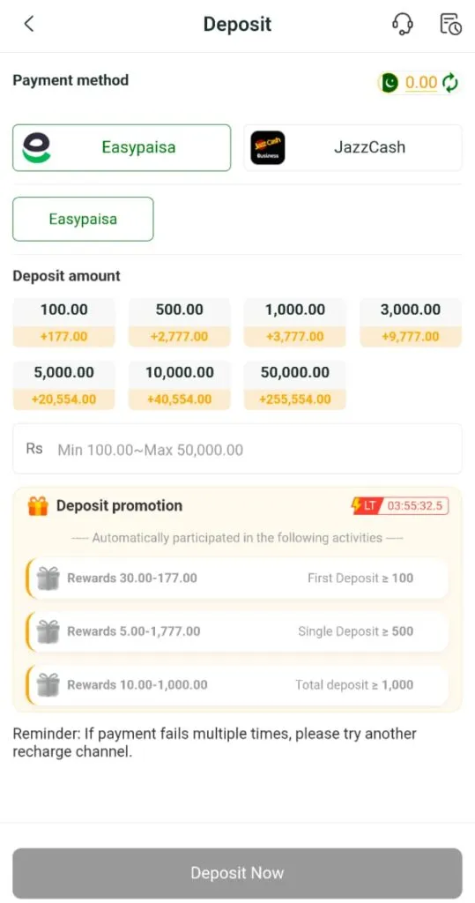The height and width of the screenshot is (903, 475).
Task: Select the 100.00 deposit amount
Action: pos(64,323)
